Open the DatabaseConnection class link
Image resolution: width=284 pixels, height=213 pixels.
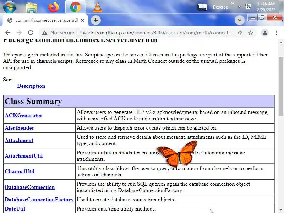click(x=30, y=187)
